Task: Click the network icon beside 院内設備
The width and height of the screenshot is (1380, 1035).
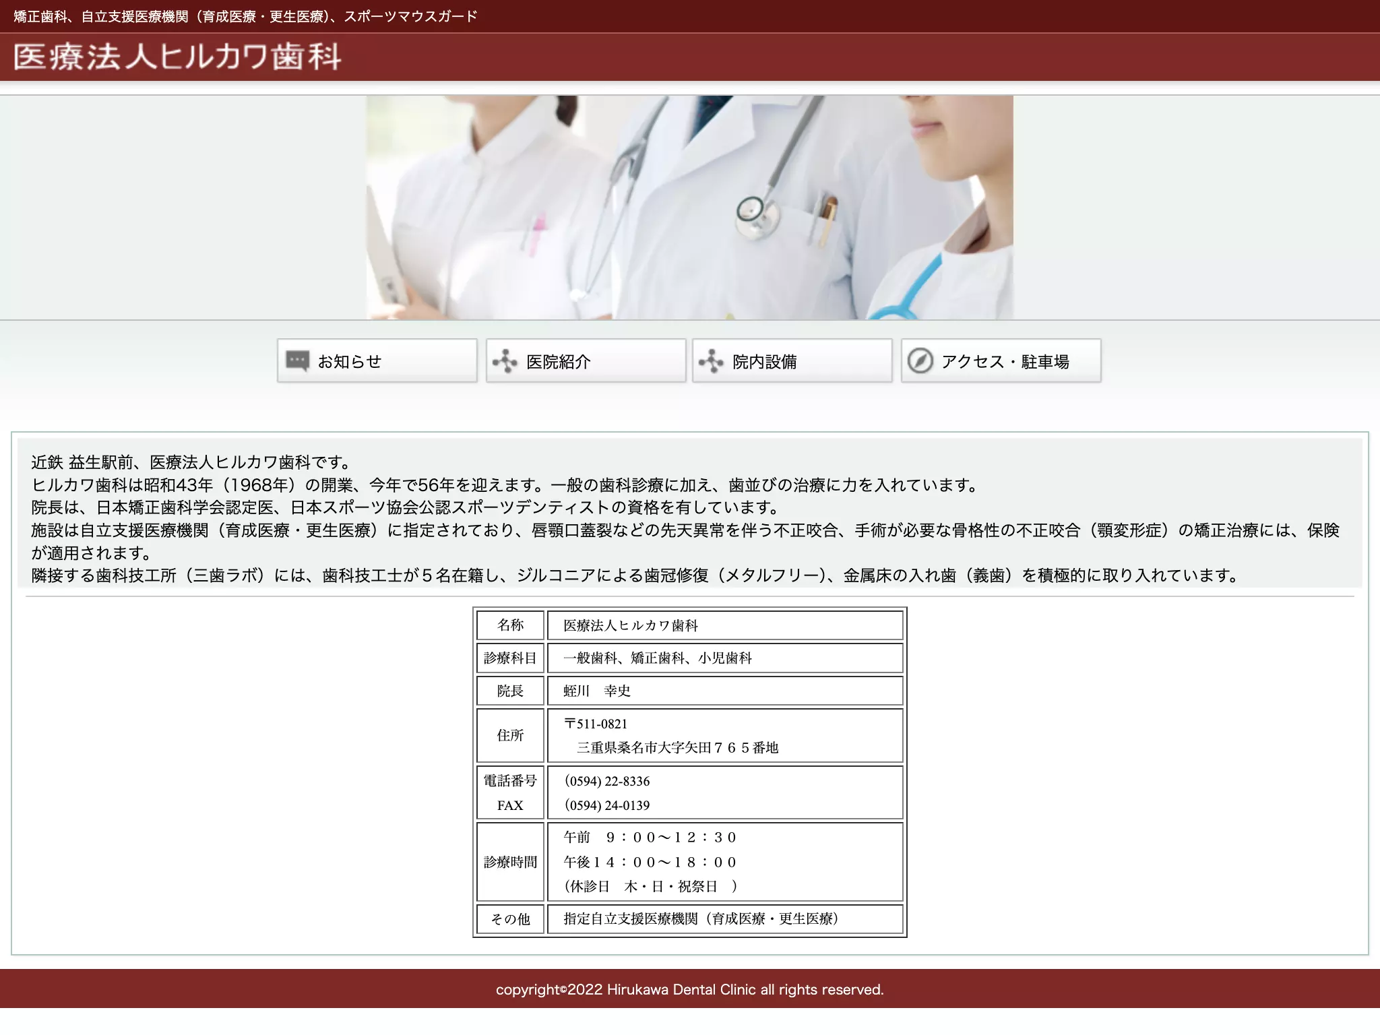Action: (x=711, y=361)
